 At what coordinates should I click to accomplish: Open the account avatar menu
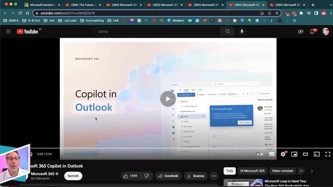click(325, 32)
